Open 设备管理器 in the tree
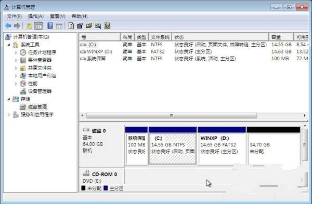 (x=40, y=91)
